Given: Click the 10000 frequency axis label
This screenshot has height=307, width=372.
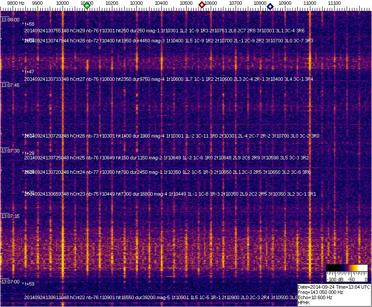Looking at the screenshot, I should [x=63, y=3].
